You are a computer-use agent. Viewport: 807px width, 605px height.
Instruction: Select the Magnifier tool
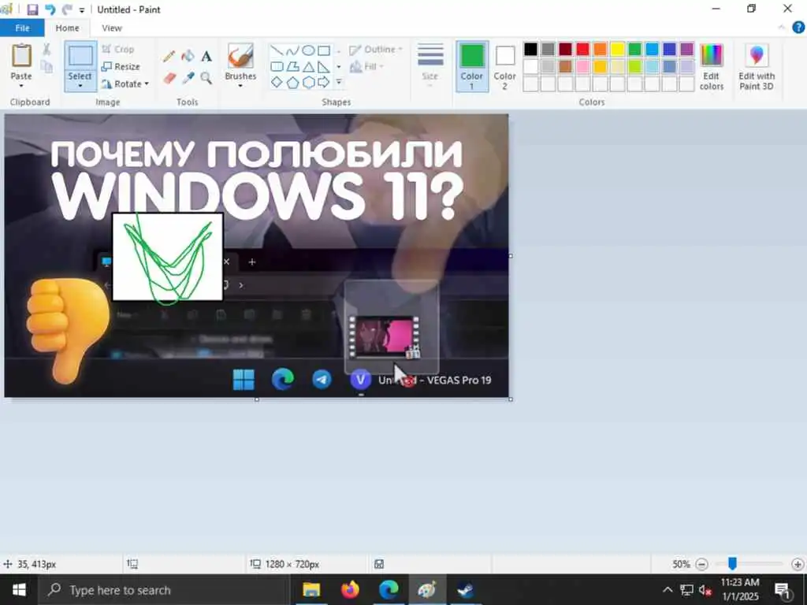(206, 78)
